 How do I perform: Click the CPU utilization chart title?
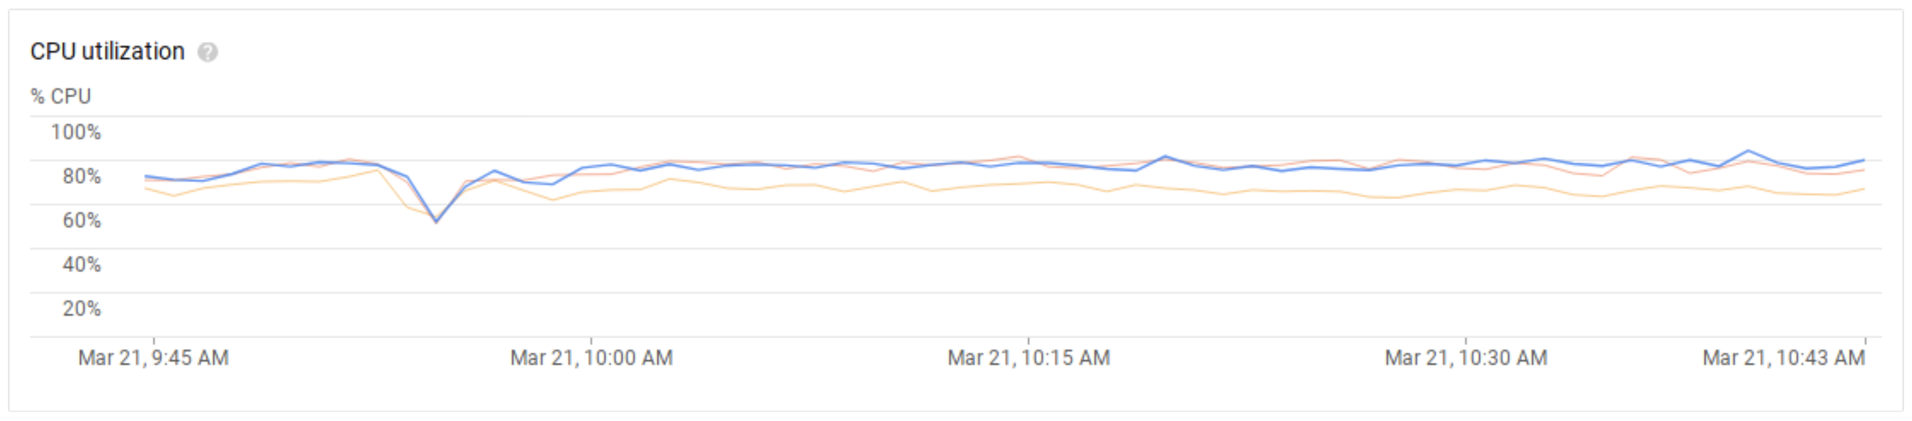[x=108, y=51]
